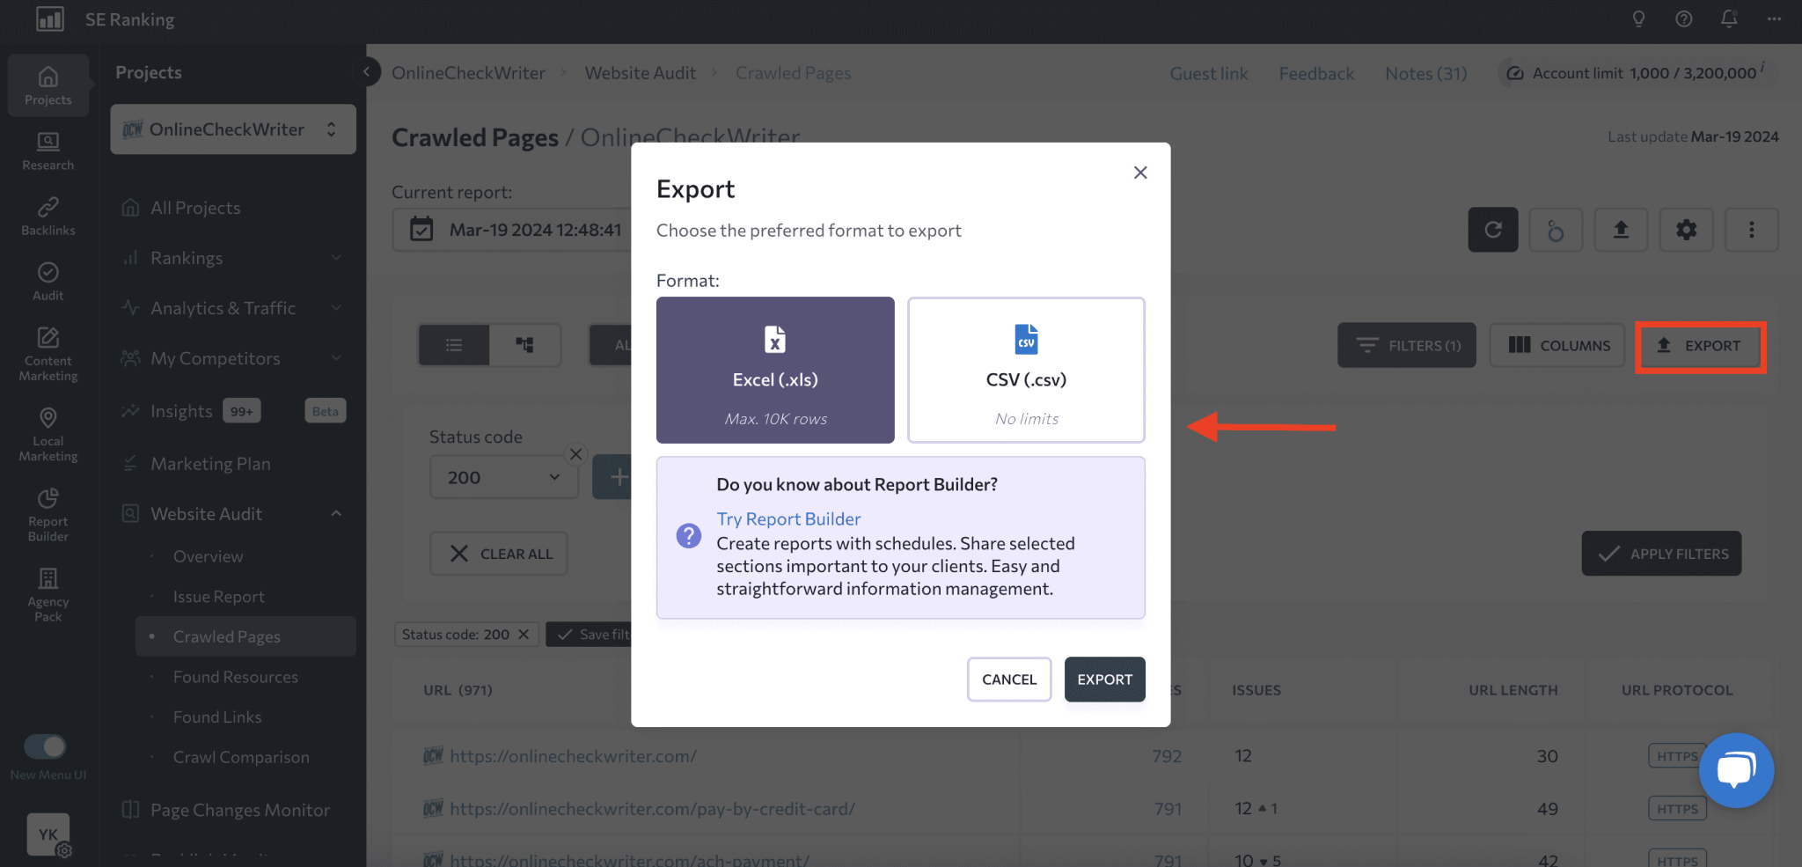Open the three-dot more options icon

point(1751,230)
